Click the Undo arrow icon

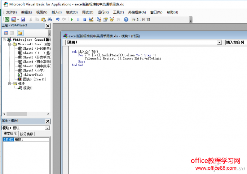[x=58, y=19]
